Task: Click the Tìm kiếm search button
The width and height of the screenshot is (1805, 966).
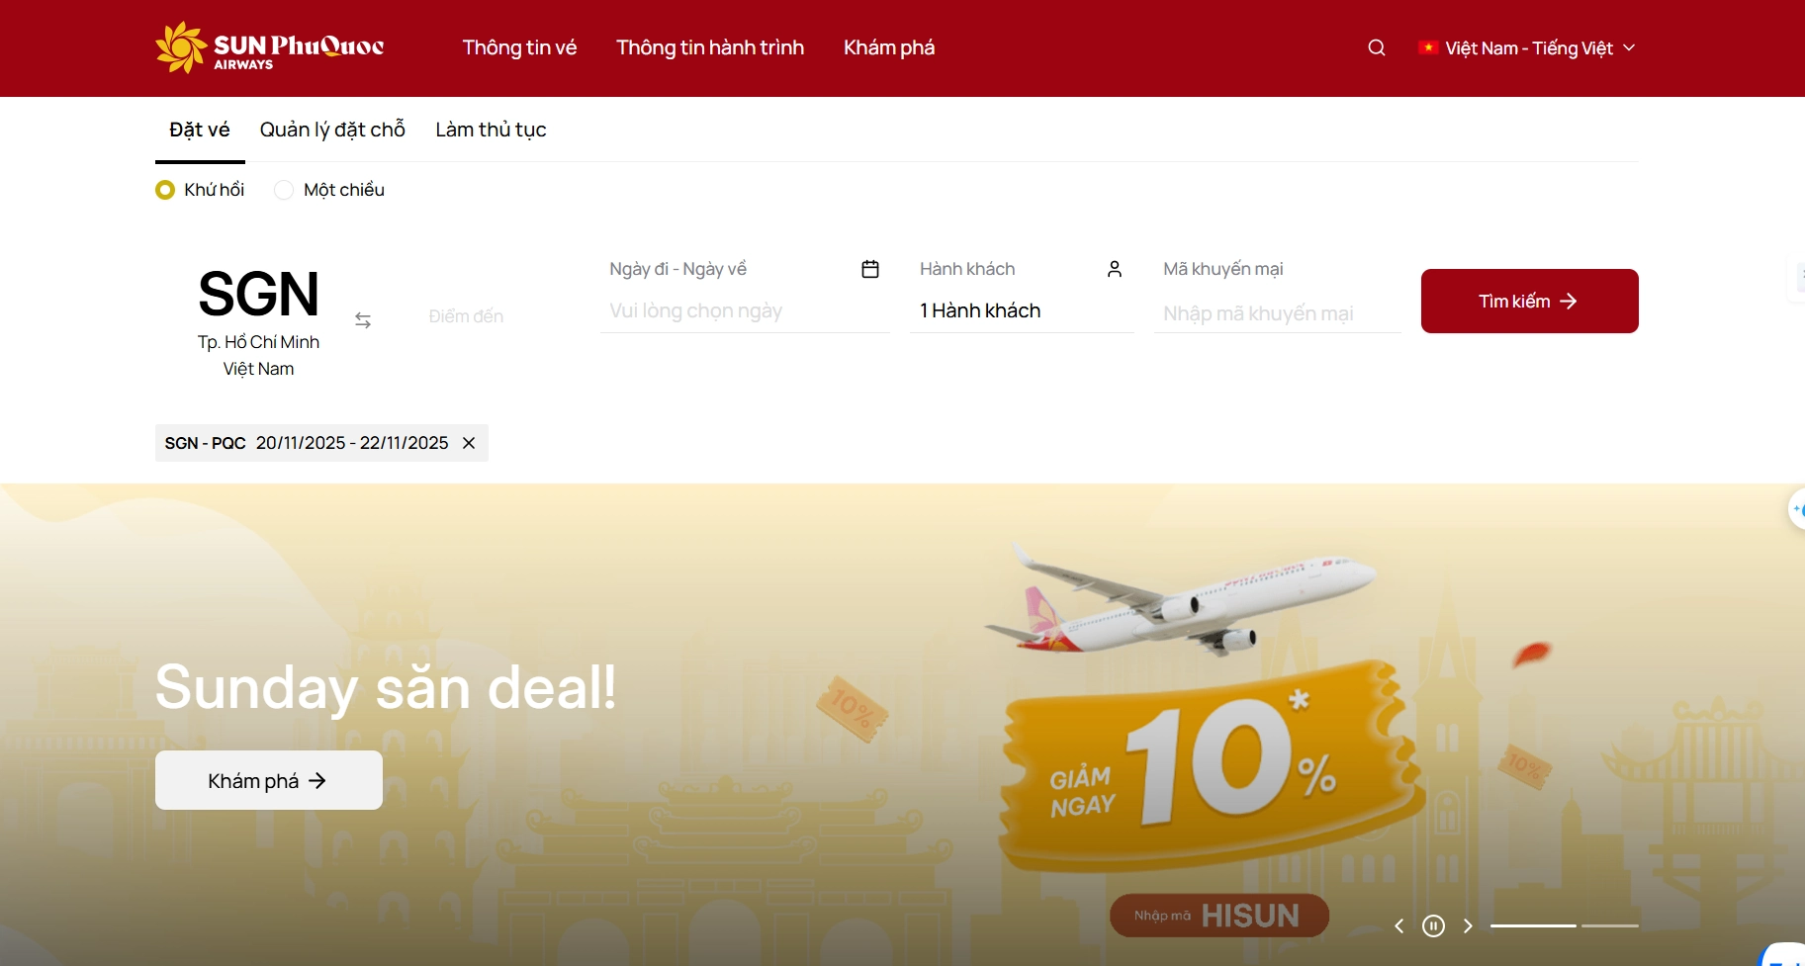Action: (1529, 301)
